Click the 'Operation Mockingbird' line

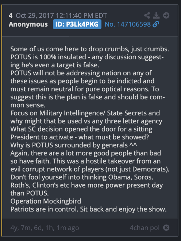(x=46, y=201)
